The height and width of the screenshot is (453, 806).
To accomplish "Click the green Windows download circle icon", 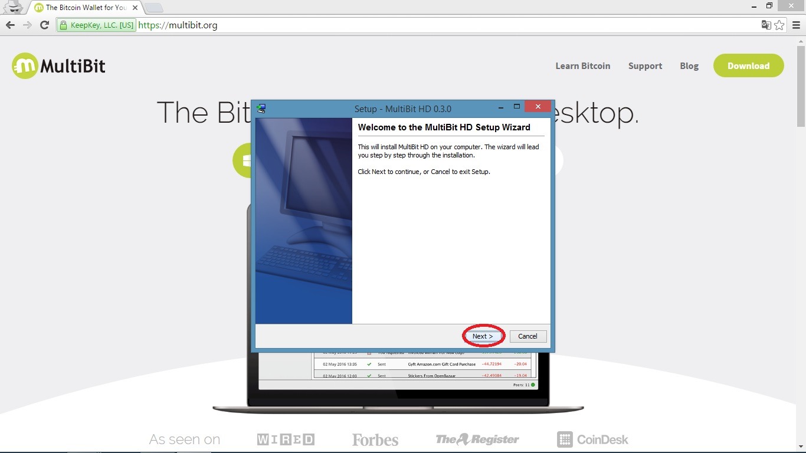I will pos(243,160).
